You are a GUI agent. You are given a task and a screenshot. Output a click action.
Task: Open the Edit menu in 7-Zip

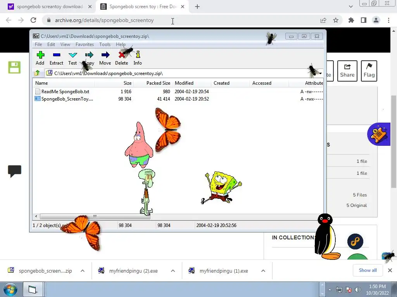(x=51, y=44)
